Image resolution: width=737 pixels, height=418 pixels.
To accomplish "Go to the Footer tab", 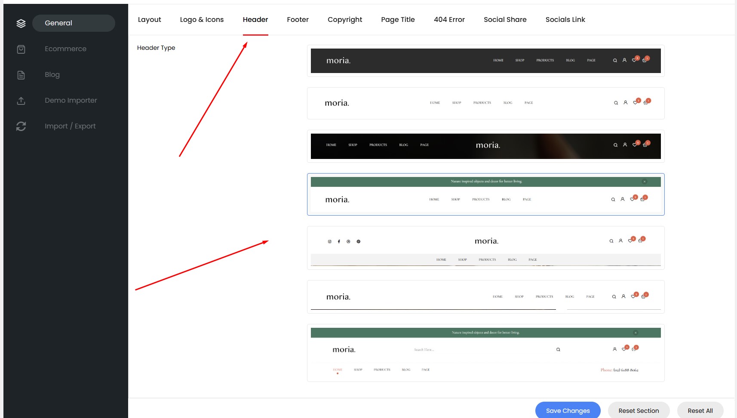I will click(298, 20).
